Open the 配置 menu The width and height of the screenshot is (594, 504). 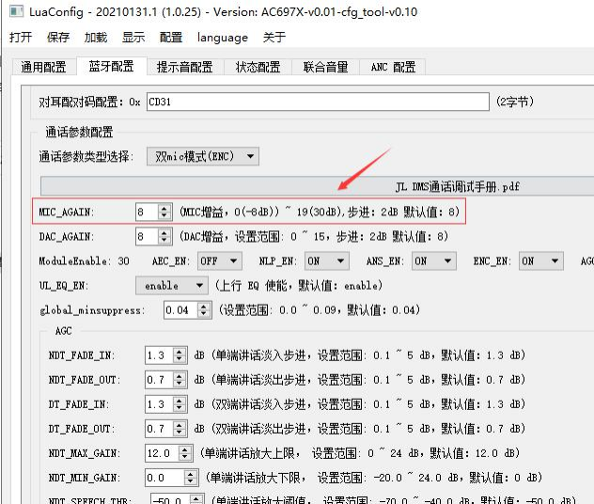(171, 37)
